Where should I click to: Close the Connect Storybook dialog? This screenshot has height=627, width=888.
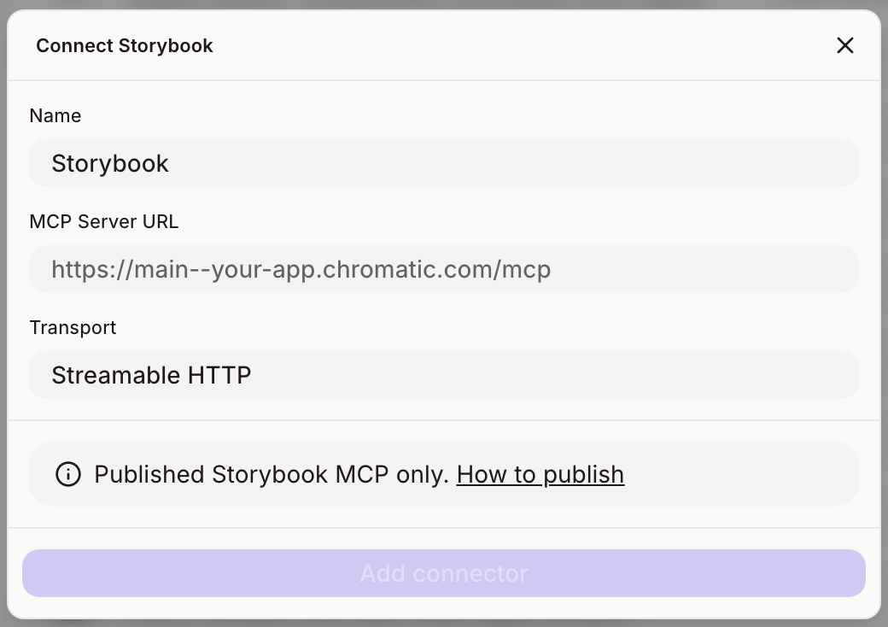(845, 45)
